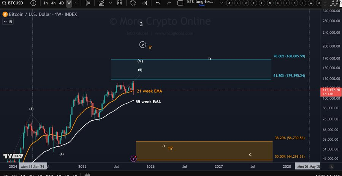This screenshot has width=342, height=176.
Task: Open the BTCUSD symbol search
Action: click(x=14, y=3)
